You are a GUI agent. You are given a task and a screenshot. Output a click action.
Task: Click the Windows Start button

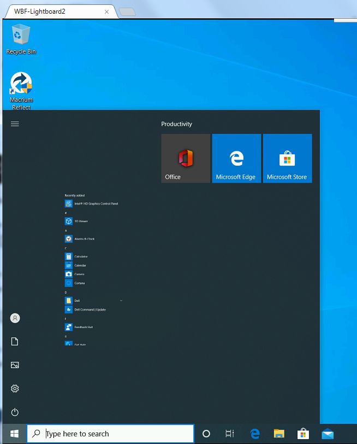[15, 434]
